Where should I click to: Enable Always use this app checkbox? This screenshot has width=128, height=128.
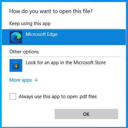coord(13,96)
